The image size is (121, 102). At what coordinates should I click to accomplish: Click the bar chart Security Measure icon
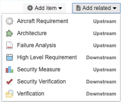tap(9, 70)
